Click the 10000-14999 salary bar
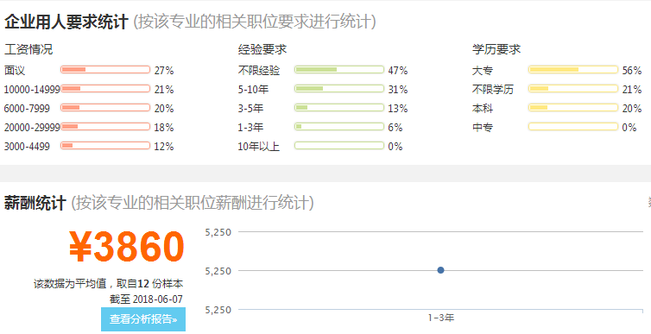This screenshot has width=651, height=334. [x=105, y=89]
